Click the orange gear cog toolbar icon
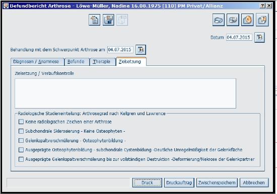Image resolution: width=277 pixels, height=194 pixels. pos(247,20)
